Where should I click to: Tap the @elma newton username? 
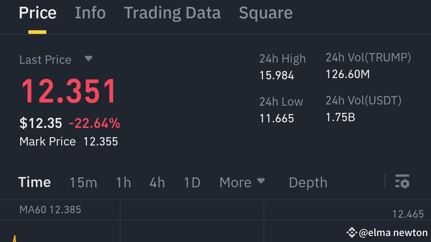393,233
